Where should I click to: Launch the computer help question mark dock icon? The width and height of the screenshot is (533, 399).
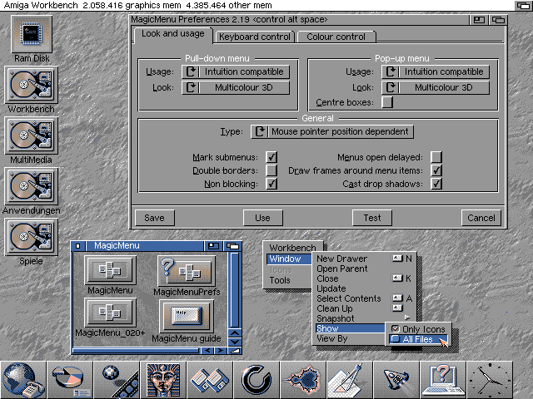(x=443, y=380)
